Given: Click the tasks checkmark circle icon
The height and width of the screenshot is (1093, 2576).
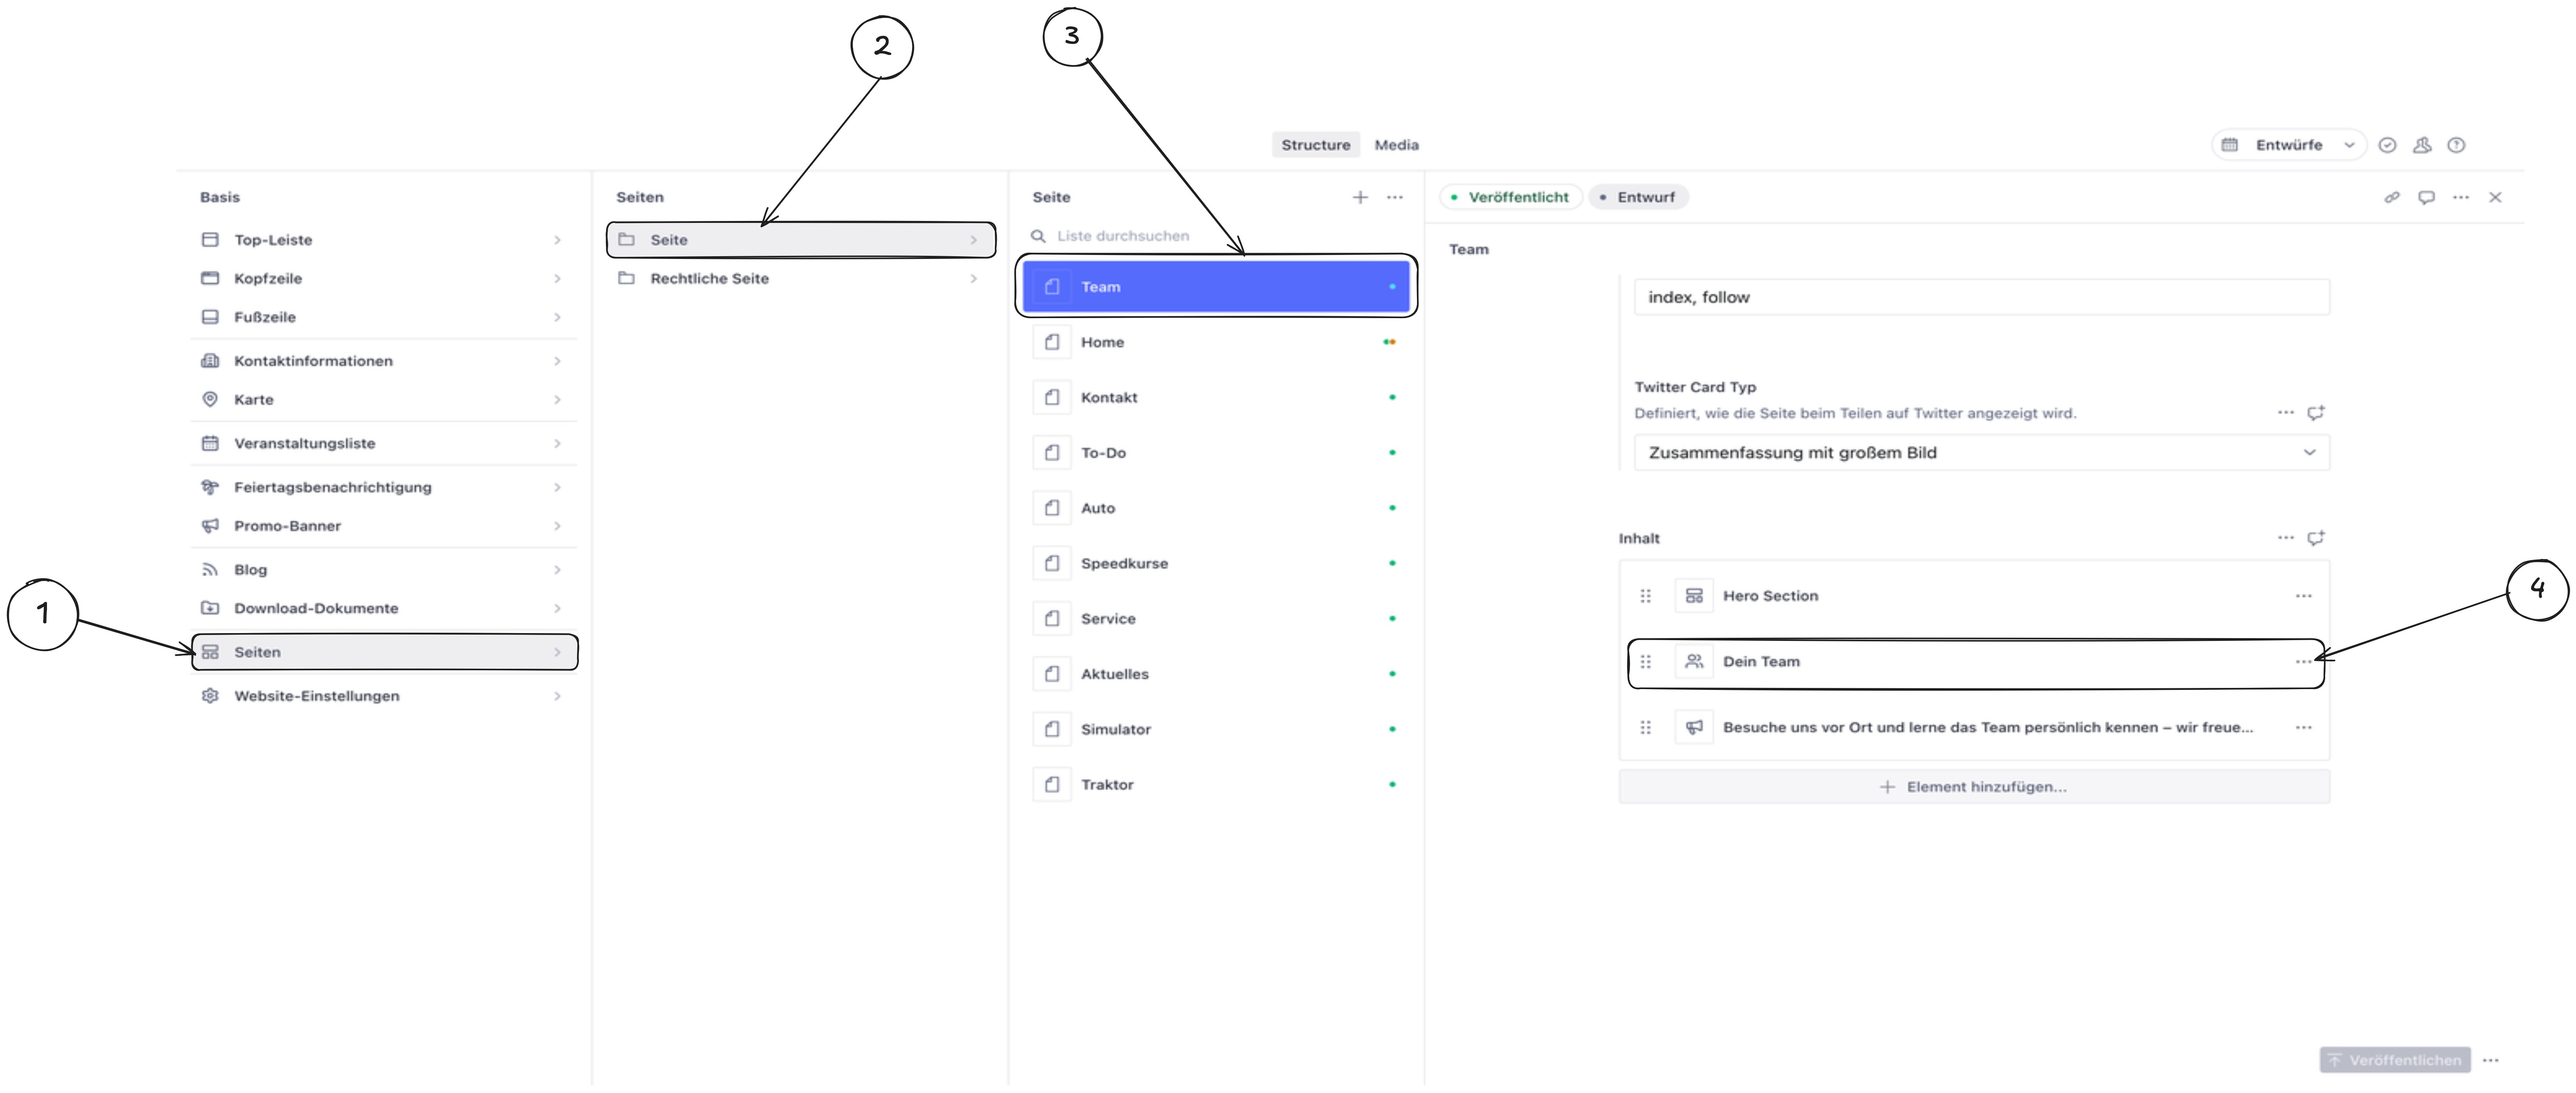Looking at the screenshot, I should [2387, 145].
